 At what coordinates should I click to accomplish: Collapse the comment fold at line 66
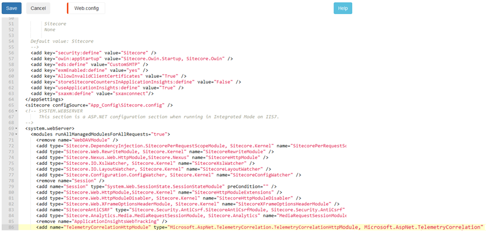(x=16, y=111)
